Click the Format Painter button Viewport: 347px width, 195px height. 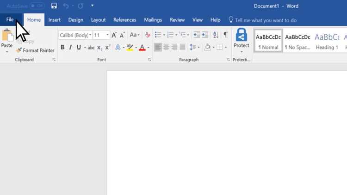pyautogui.click(x=35, y=50)
